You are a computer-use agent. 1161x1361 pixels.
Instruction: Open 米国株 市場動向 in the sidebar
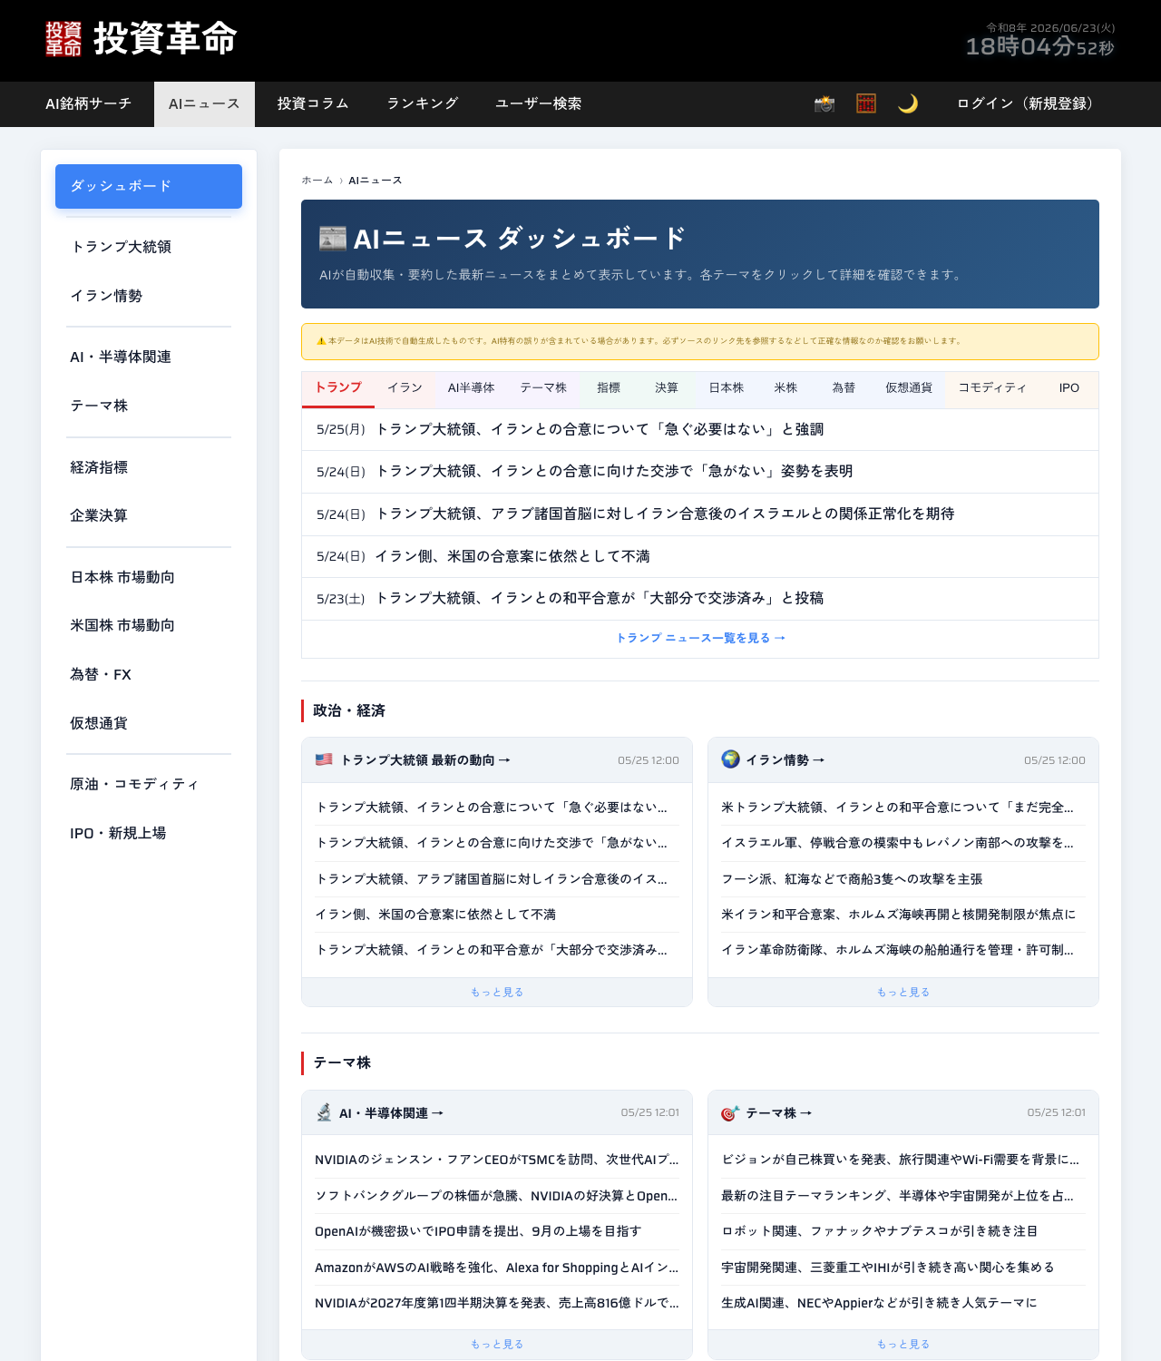click(x=149, y=625)
